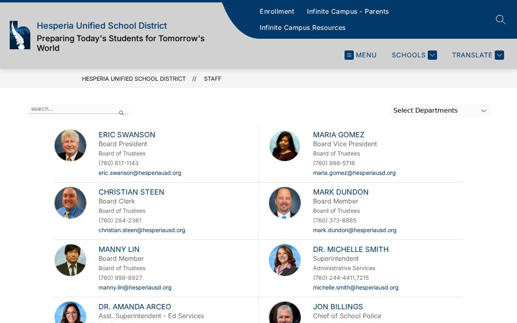Viewport: 517px width, 323px height.
Task: Click the STAFF breadcrumb
Action: point(212,79)
